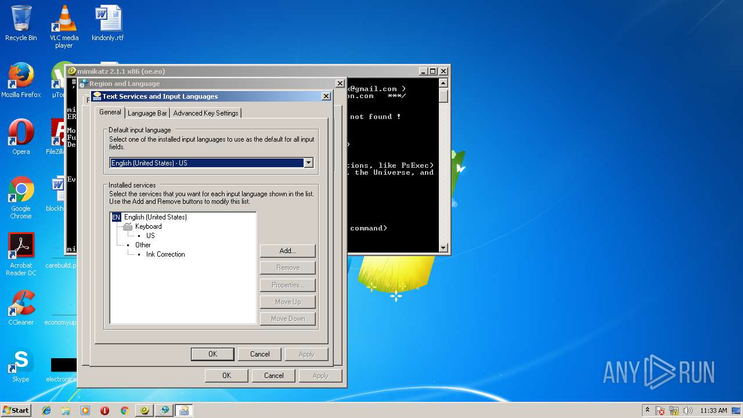This screenshot has width=743, height=418.
Task: Open the kindonly.rtf document icon
Action: point(107,23)
